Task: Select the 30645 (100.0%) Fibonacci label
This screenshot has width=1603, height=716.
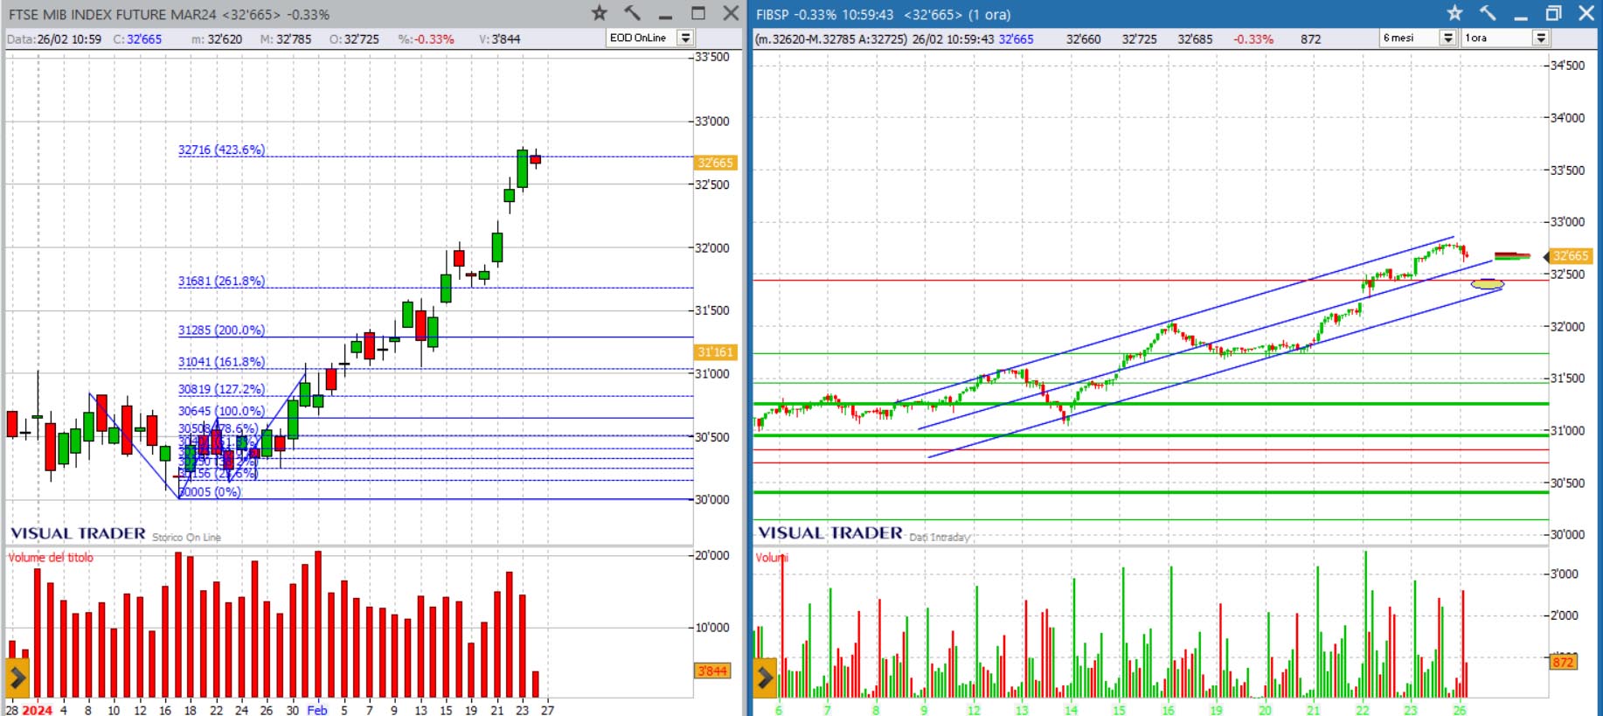Action: [221, 410]
